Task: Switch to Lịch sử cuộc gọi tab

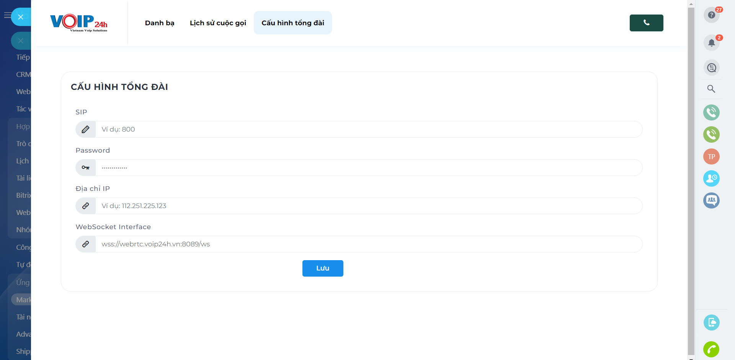Action: pyautogui.click(x=218, y=23)
